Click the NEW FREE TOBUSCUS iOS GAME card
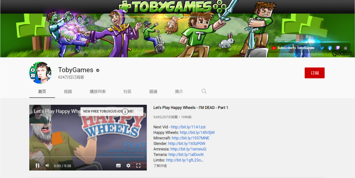 (x=112, y=111)
